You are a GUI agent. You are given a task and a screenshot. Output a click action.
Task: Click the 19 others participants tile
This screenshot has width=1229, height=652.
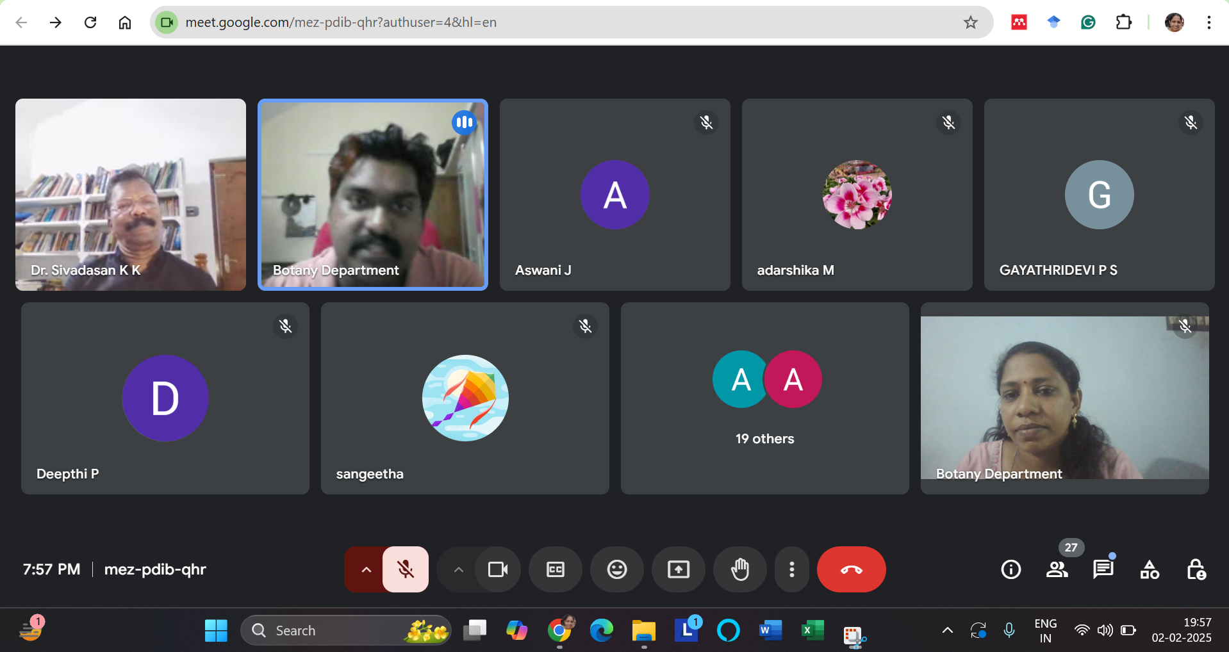[x=764, y=398]
